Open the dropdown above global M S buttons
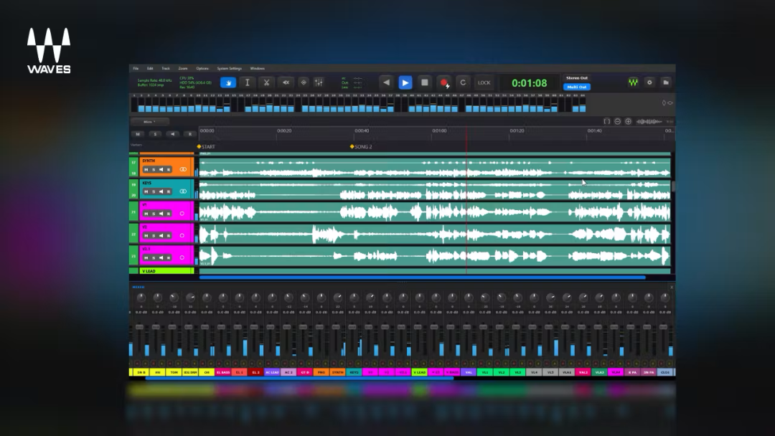Screen dimensions: 775x436 (x=150, y=121)
